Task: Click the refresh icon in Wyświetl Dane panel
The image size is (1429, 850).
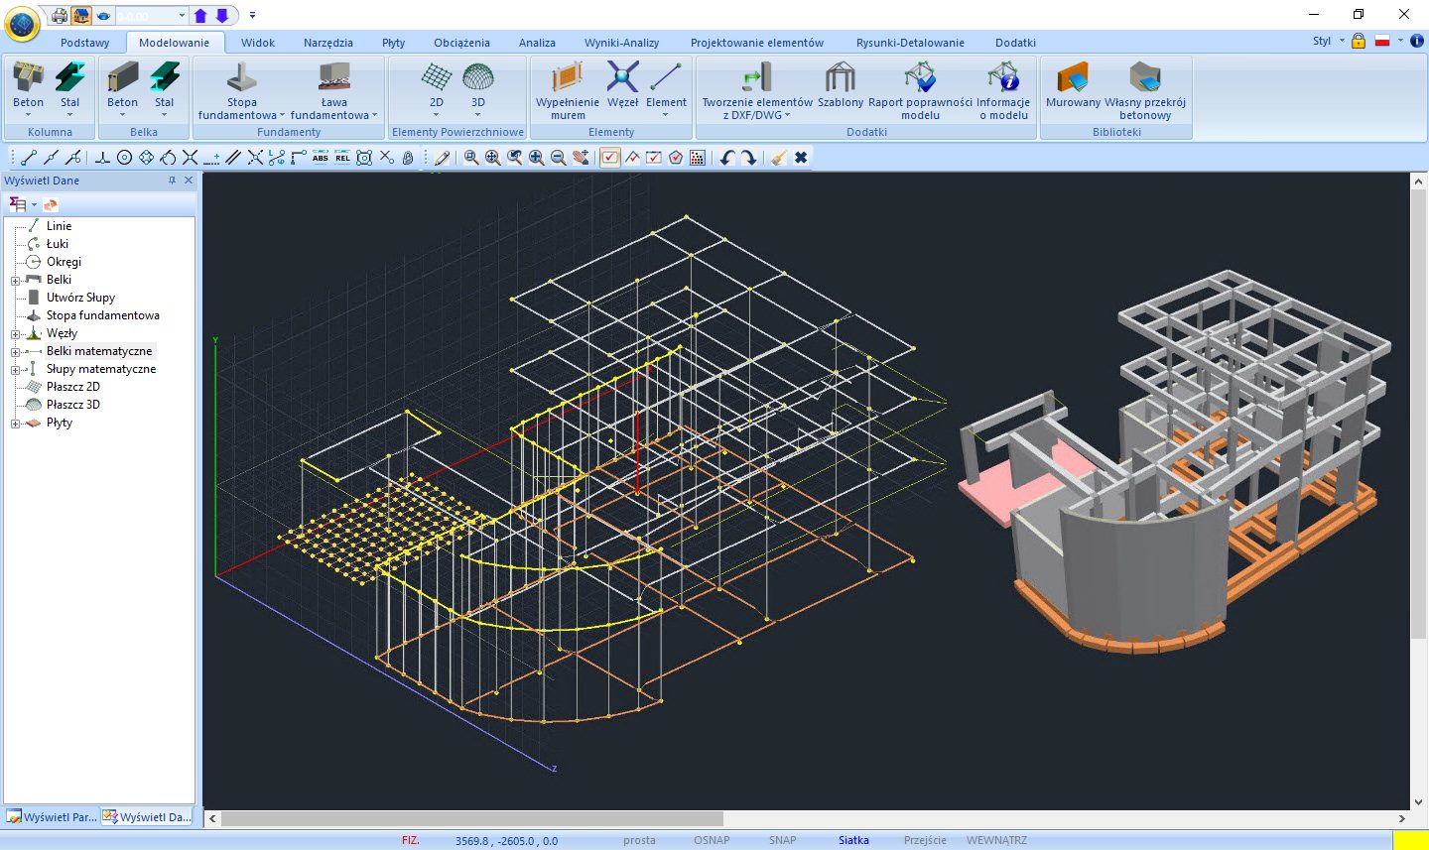Action: [x=51, y=204]
